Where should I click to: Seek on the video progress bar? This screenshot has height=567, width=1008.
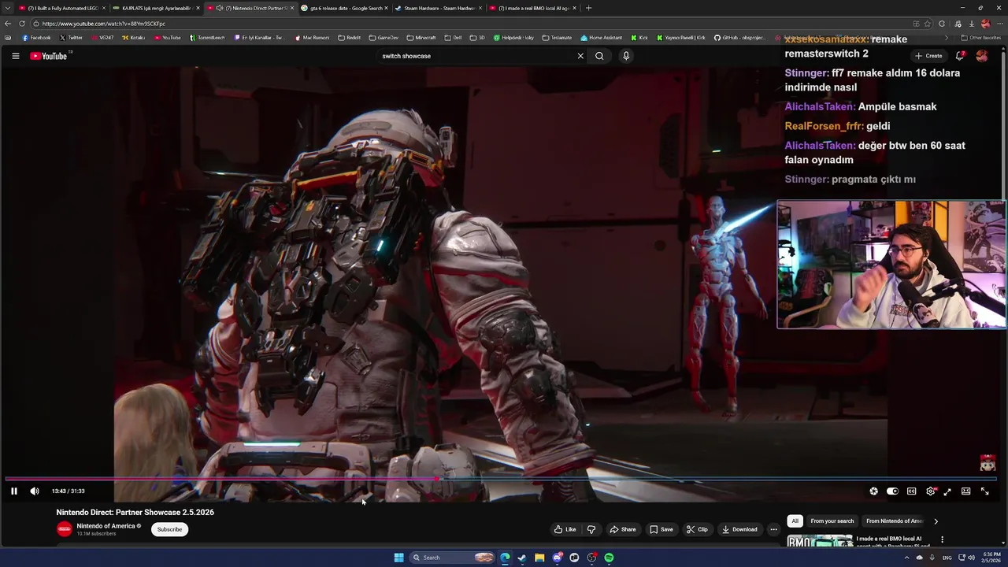point(501,478)
